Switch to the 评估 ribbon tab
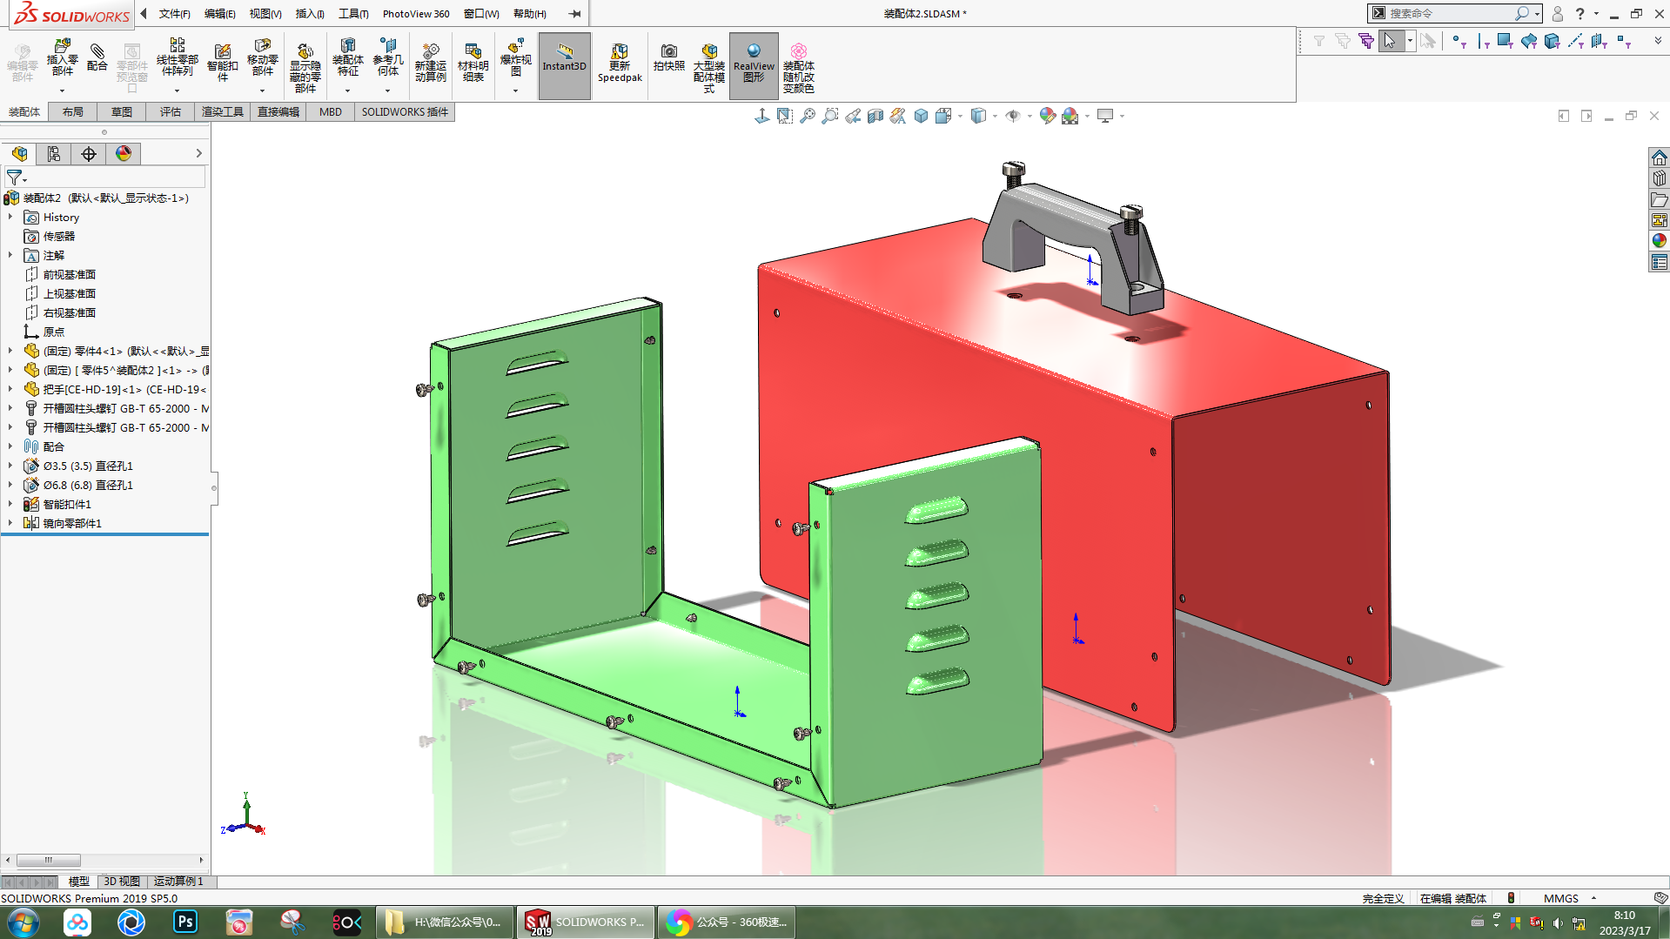1670x939 pixels. tap(171, 112)
